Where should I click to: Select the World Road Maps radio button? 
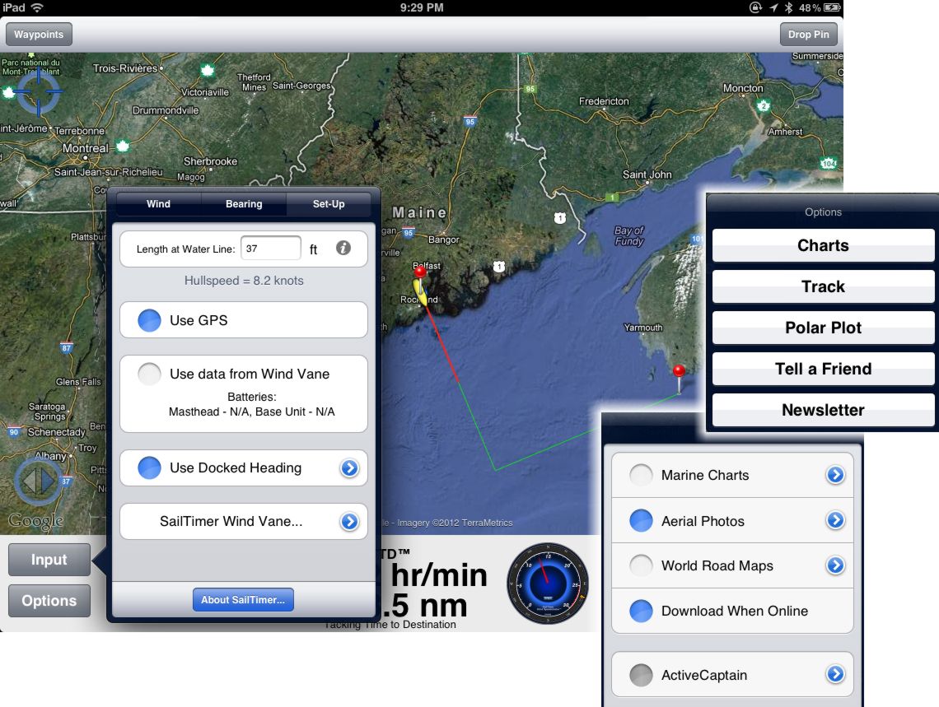click(x=641, y=565)
